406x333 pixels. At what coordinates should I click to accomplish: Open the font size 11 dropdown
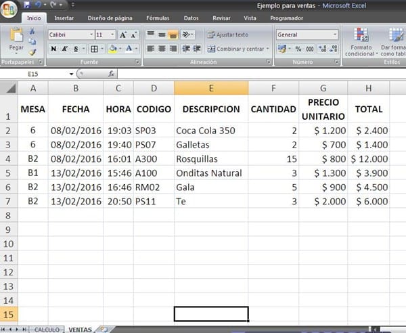pyautogui.click(x=112, y=35)
